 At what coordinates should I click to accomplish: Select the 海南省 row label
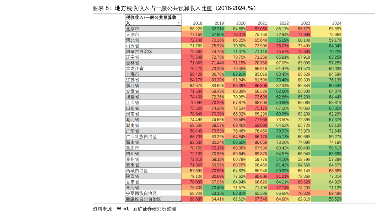pos(154,142)
